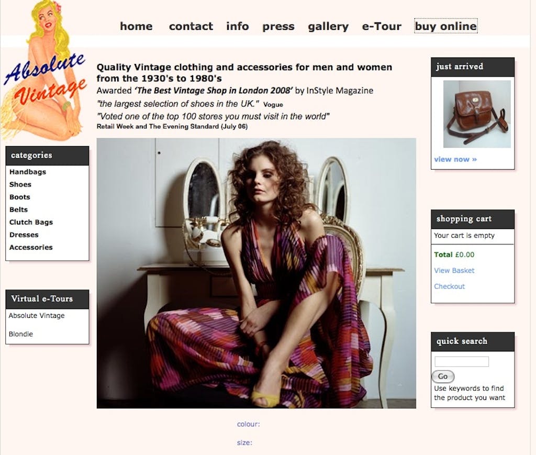Click the view now link

pyautogui.click(x=455, y=159)
